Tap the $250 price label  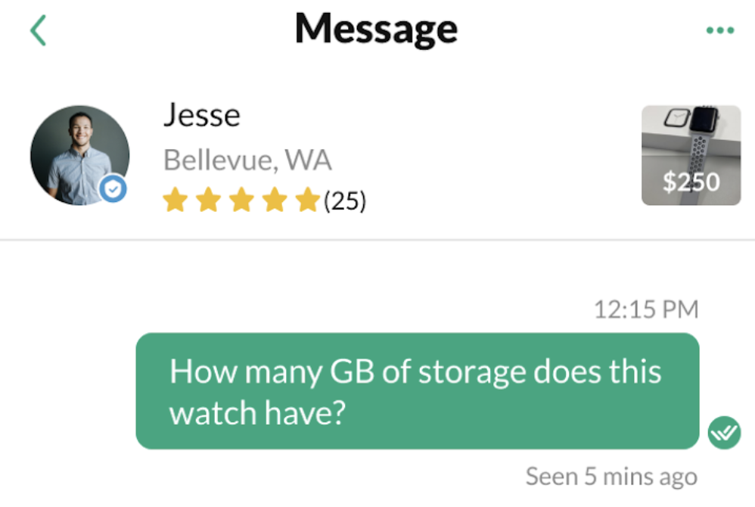(x=691, y=182)
